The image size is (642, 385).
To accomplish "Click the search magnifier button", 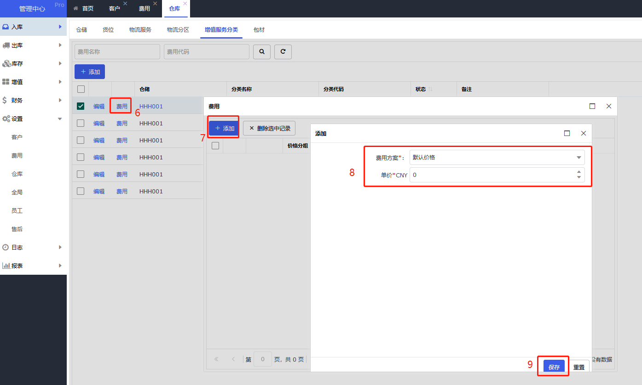I will [262, 52].
